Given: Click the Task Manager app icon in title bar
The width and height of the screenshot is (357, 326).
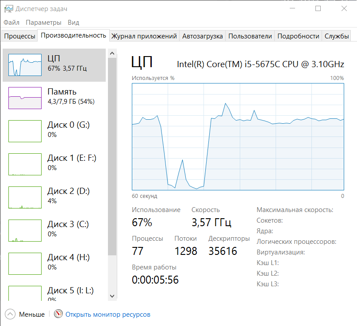Looking at the screenshot, I should tap(8, 8).
